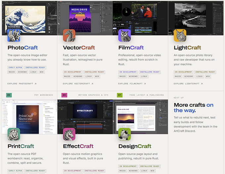Click the Windows tag under PhotoCraft

coord(22,72)
